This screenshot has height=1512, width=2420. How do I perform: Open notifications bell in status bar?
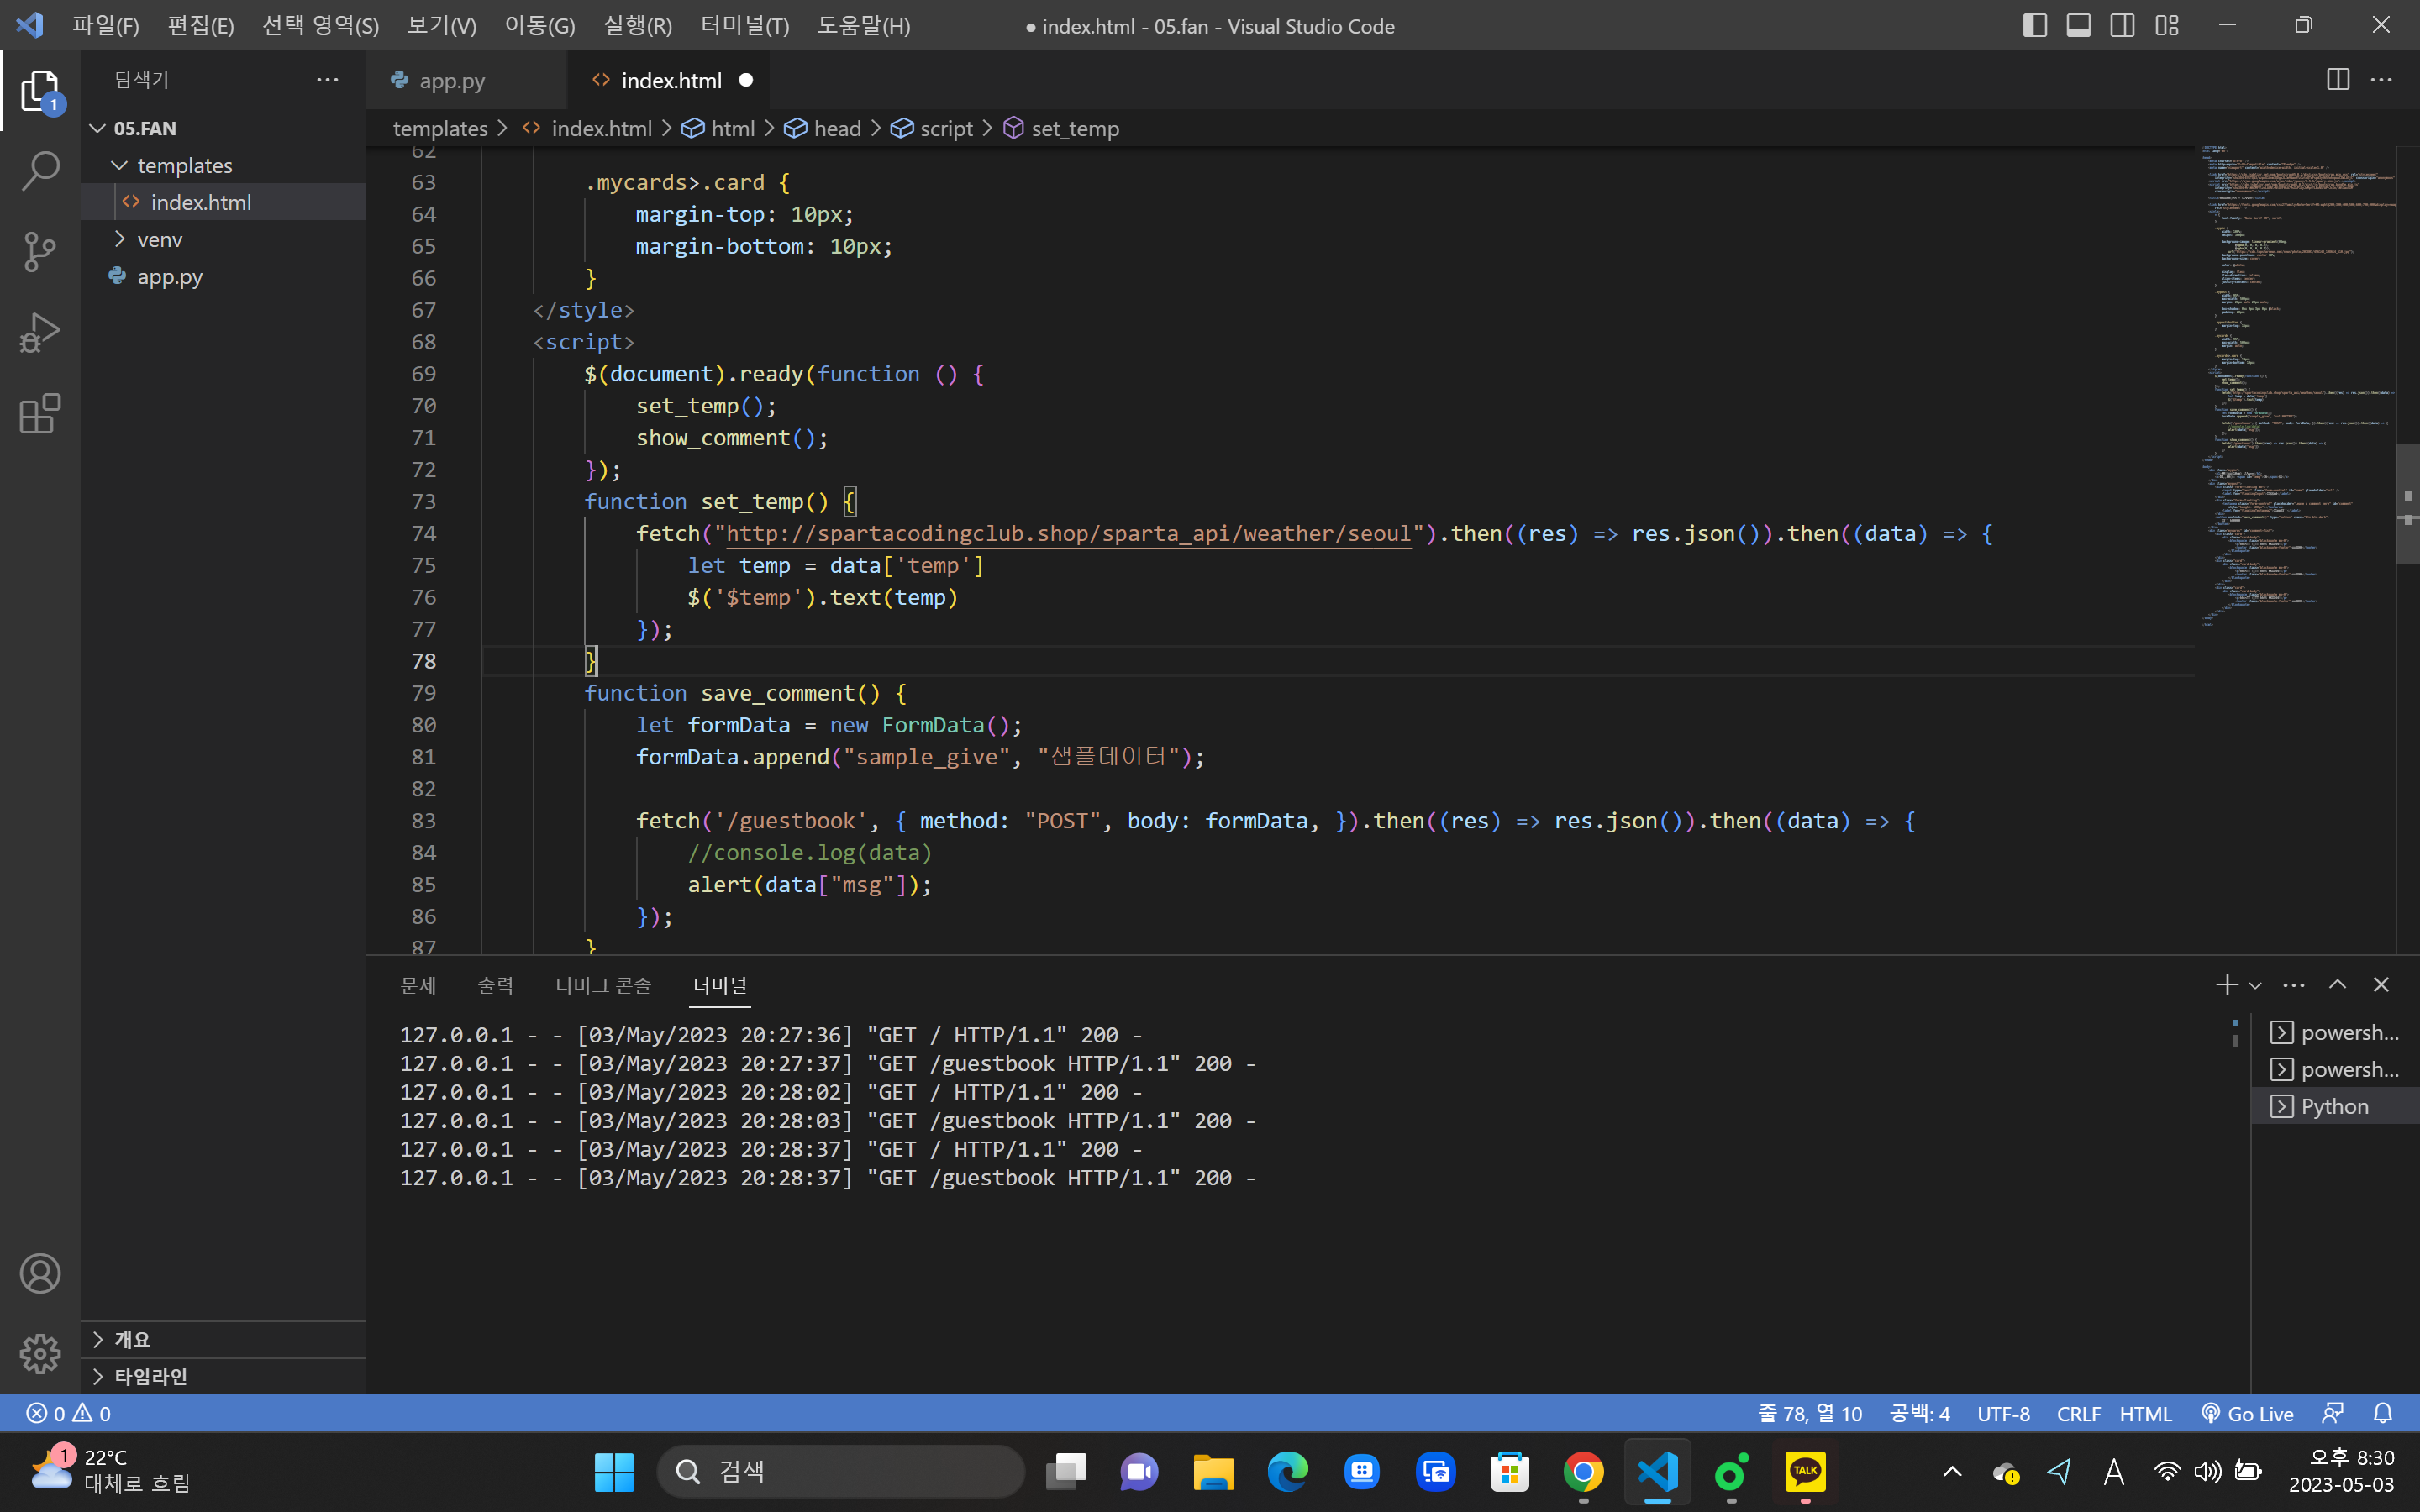point(2383,1413)
